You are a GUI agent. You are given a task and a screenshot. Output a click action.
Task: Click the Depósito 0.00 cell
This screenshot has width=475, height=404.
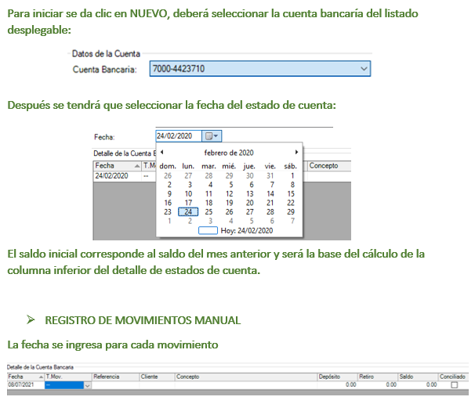click(337, 385)
